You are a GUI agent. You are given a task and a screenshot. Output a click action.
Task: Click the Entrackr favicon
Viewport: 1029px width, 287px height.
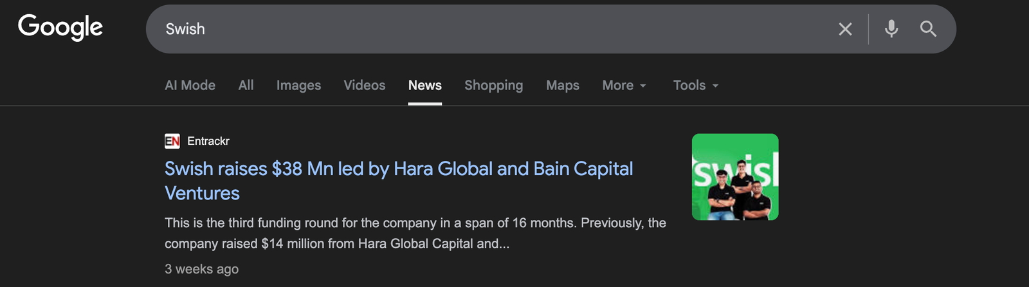[172, 141]
